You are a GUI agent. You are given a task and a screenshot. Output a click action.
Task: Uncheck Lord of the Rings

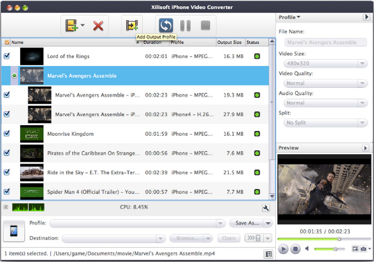pos(7,56)
